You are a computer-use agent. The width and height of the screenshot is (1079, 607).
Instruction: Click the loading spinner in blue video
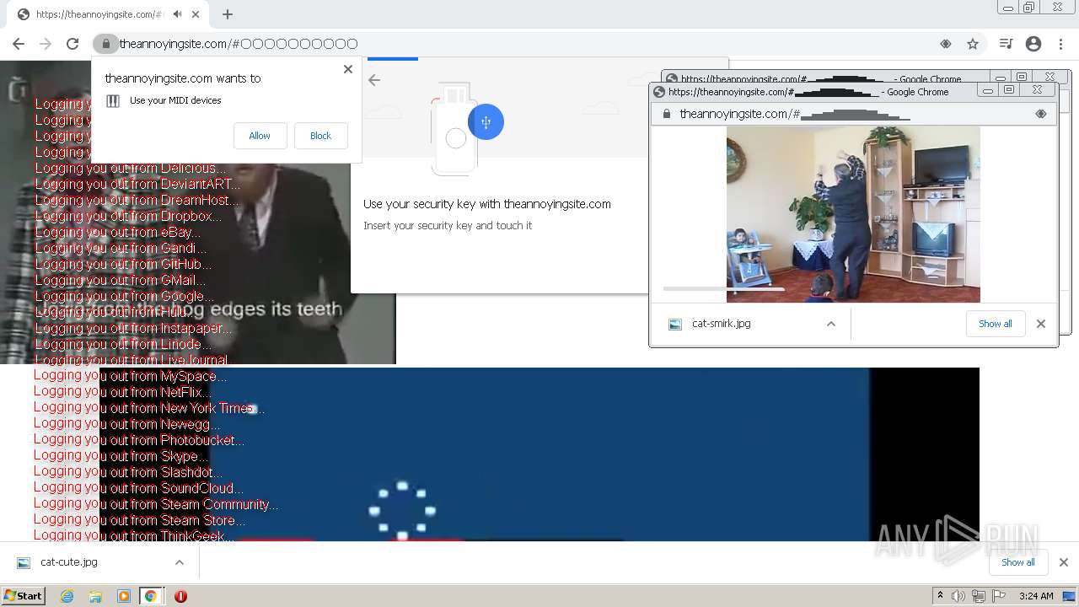(402, 511)
